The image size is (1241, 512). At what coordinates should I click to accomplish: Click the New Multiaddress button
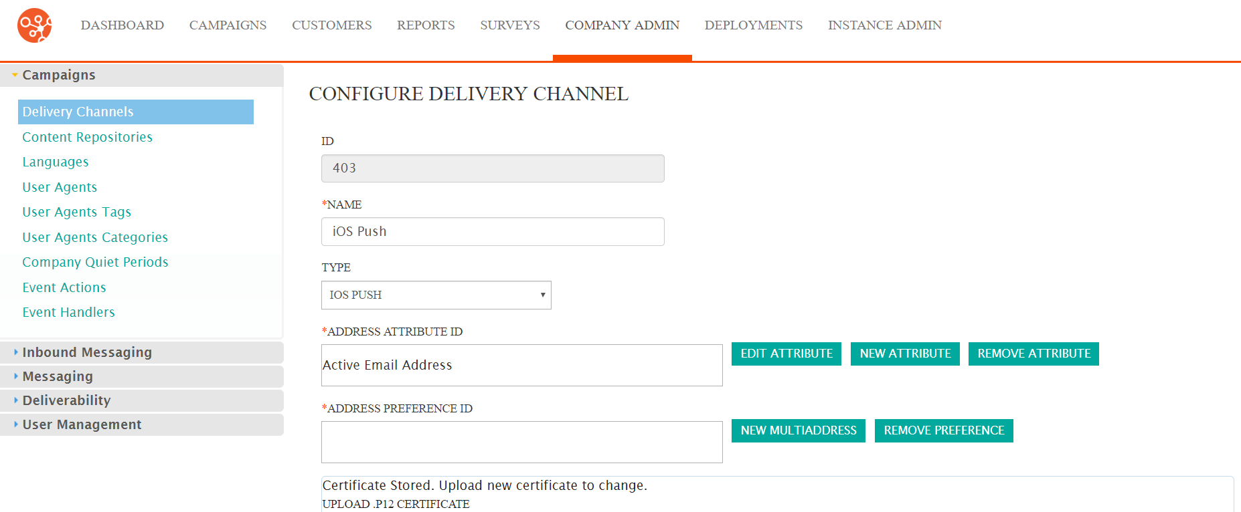(x=799, y=430)
